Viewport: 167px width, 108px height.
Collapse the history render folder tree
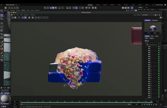146,45
